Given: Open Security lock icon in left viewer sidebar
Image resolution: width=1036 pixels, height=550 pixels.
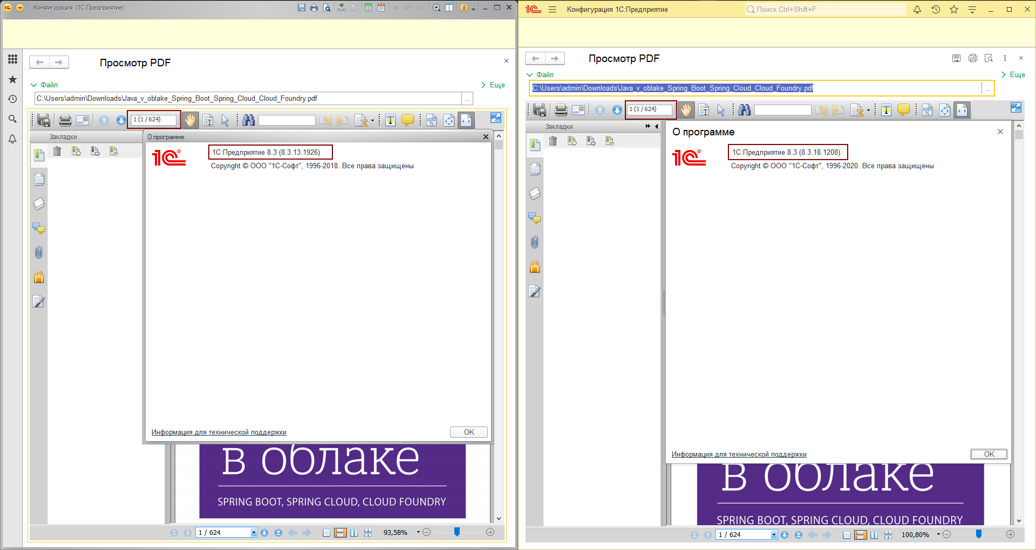Looking at the screenshot, I should click(x=39, y=277).
